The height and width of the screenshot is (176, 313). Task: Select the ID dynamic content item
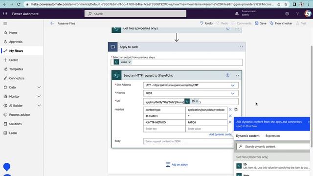pos(272,166)
